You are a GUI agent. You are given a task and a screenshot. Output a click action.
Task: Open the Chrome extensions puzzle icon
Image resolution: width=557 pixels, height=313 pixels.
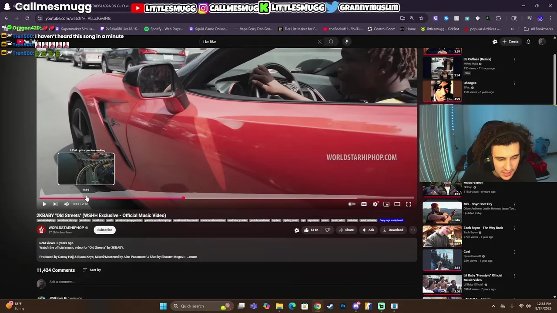[x=499, y=18]
